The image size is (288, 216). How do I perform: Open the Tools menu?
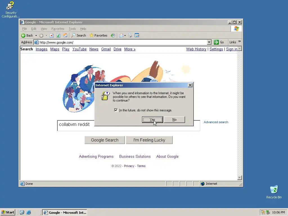pos(72,29)
